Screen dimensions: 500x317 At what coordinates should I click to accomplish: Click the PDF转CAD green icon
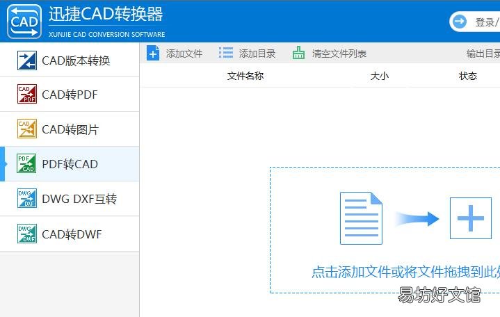click(26, 163)
